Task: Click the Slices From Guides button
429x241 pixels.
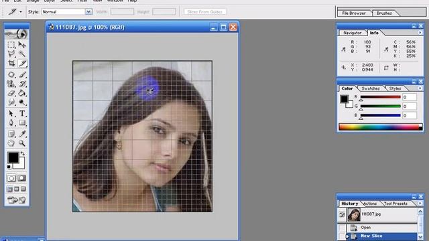Action: tap(205, 12)
